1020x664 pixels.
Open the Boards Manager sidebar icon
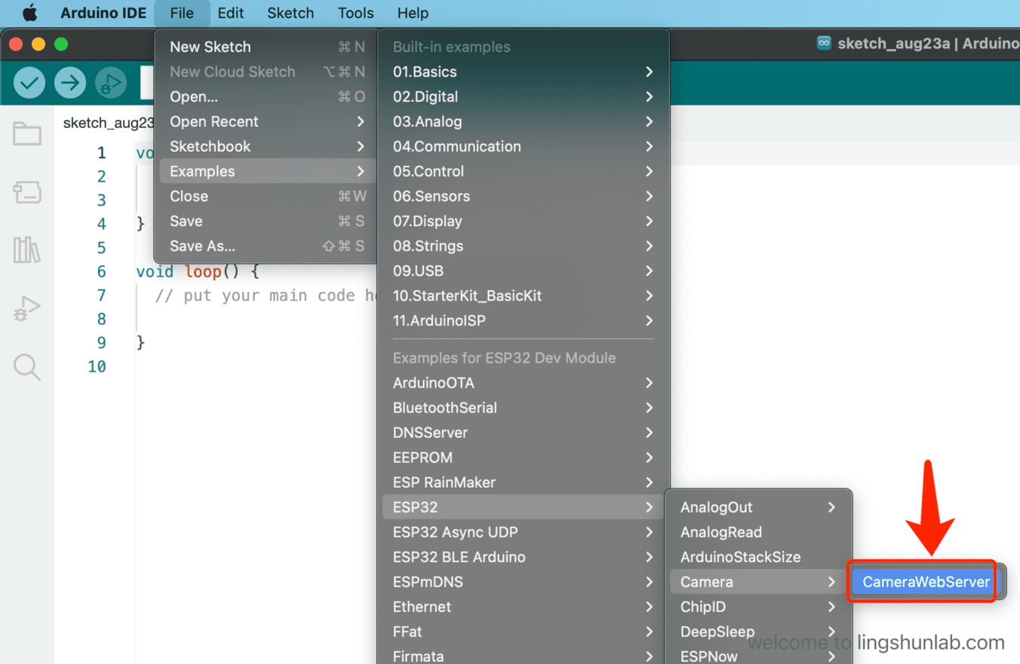click(27, 192)
